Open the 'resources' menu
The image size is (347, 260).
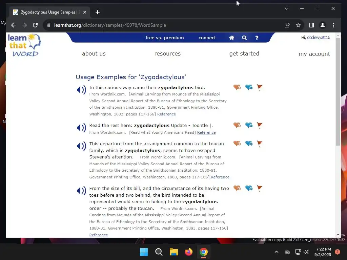(x=167, y=53)
